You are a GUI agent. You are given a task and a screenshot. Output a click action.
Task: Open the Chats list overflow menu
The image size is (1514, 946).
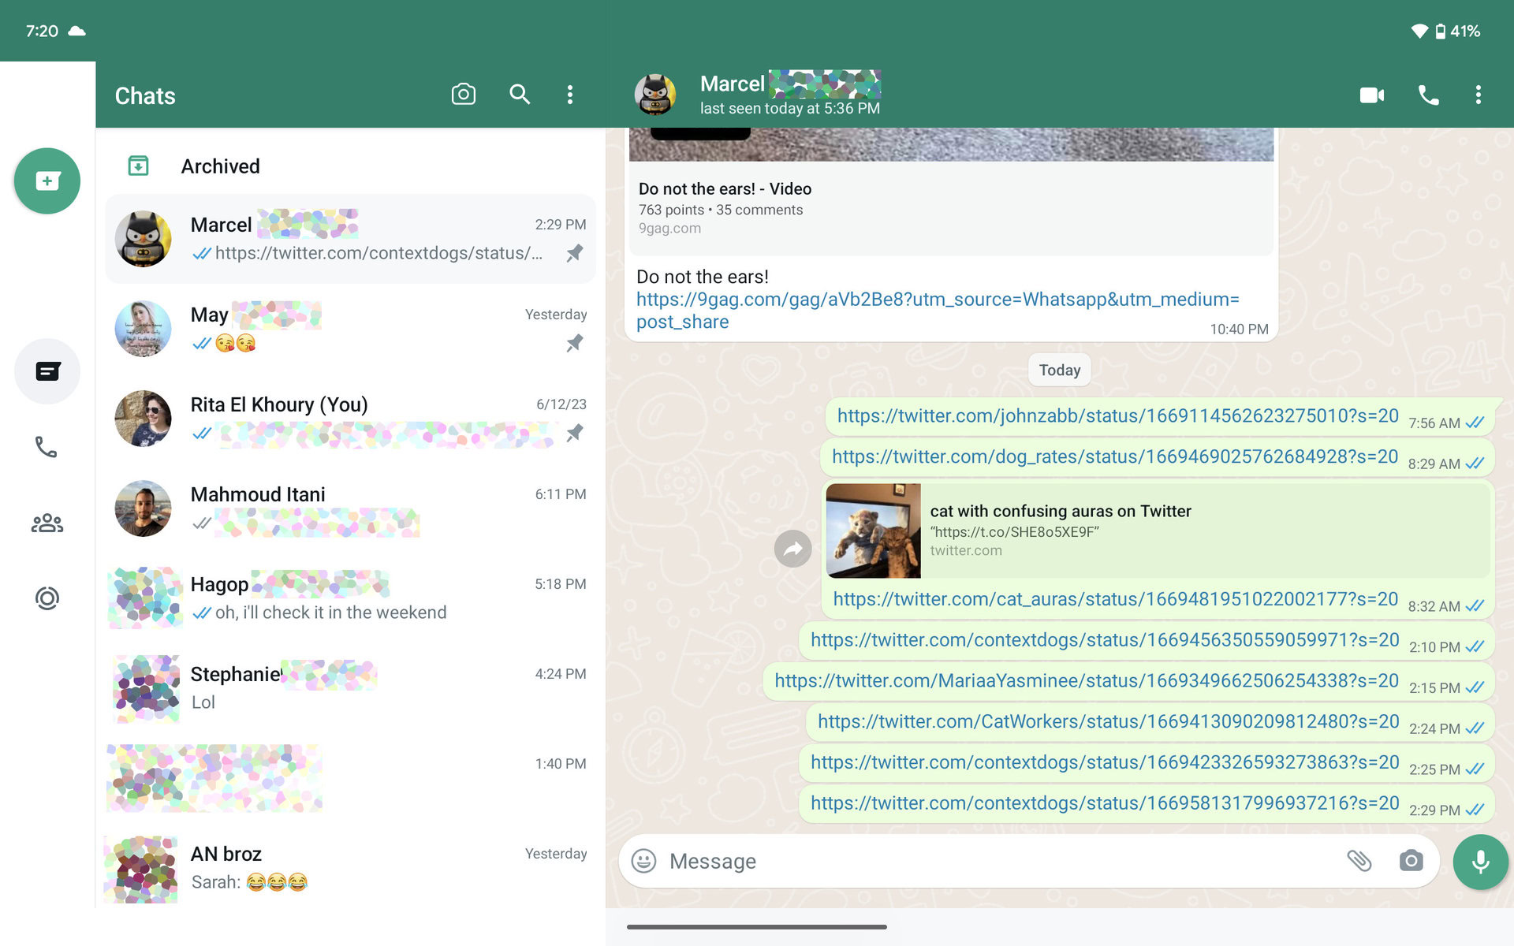570,95
